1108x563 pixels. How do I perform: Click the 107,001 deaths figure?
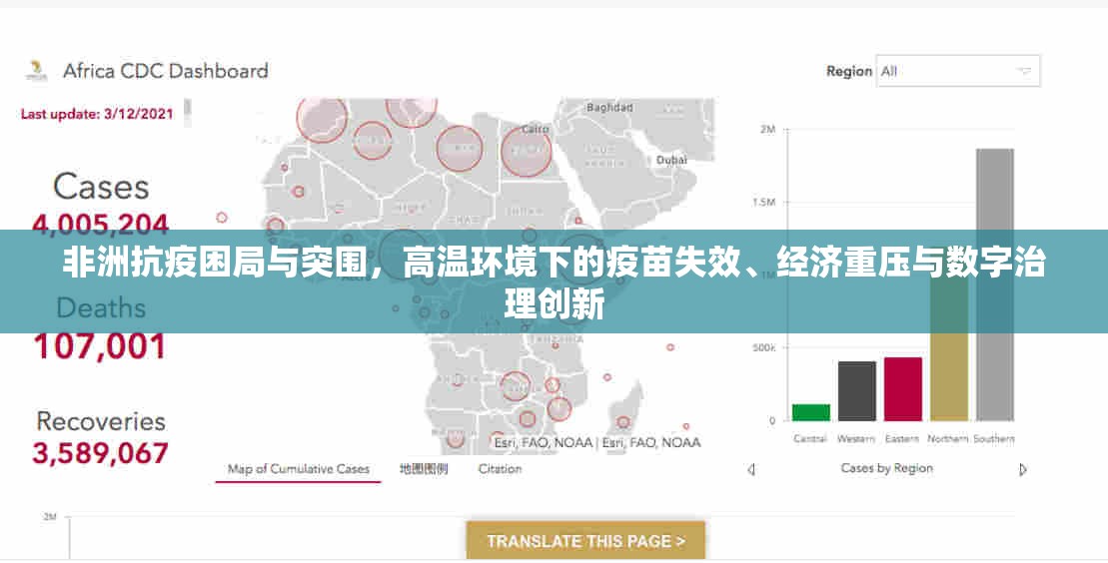pyautogui.click(x=100, y=346)
